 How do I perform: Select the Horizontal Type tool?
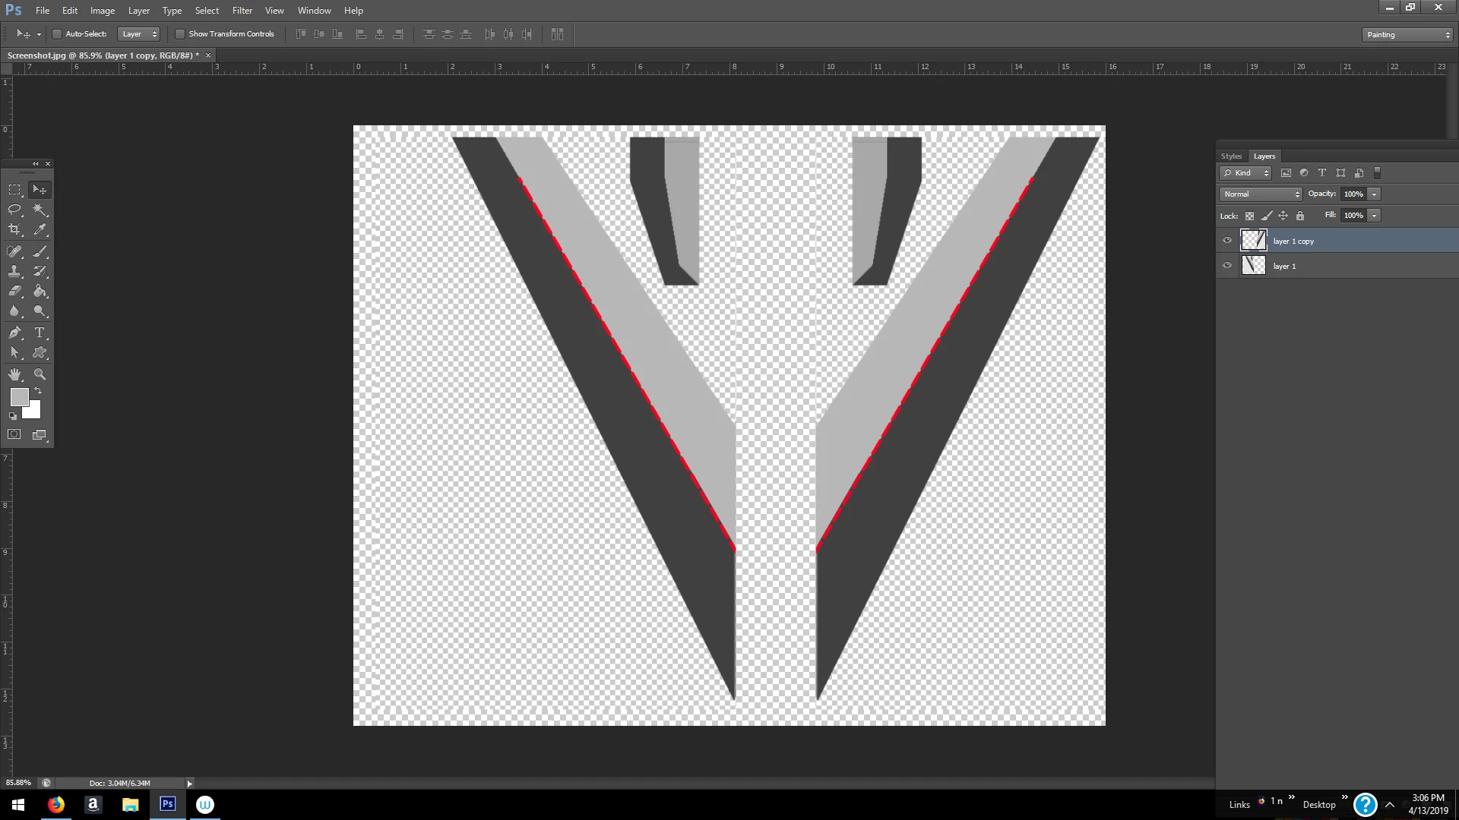[40, 333]
